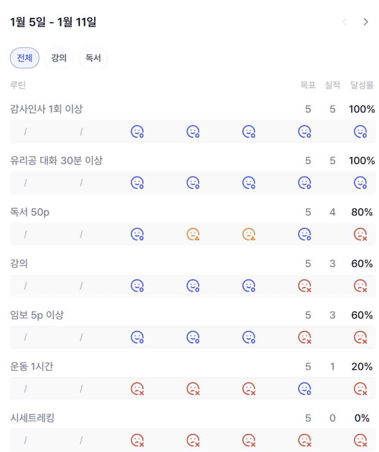The image size is (379, 452).
Task: Click first orange neutral face in 독서 50p row
Action: [193, 234]
